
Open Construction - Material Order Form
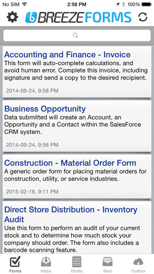(77, 176)
